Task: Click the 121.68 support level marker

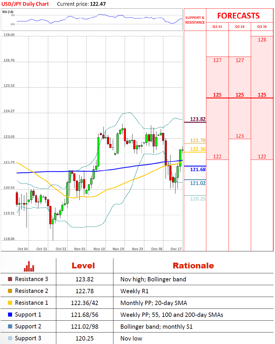Action: coord(198,169)
